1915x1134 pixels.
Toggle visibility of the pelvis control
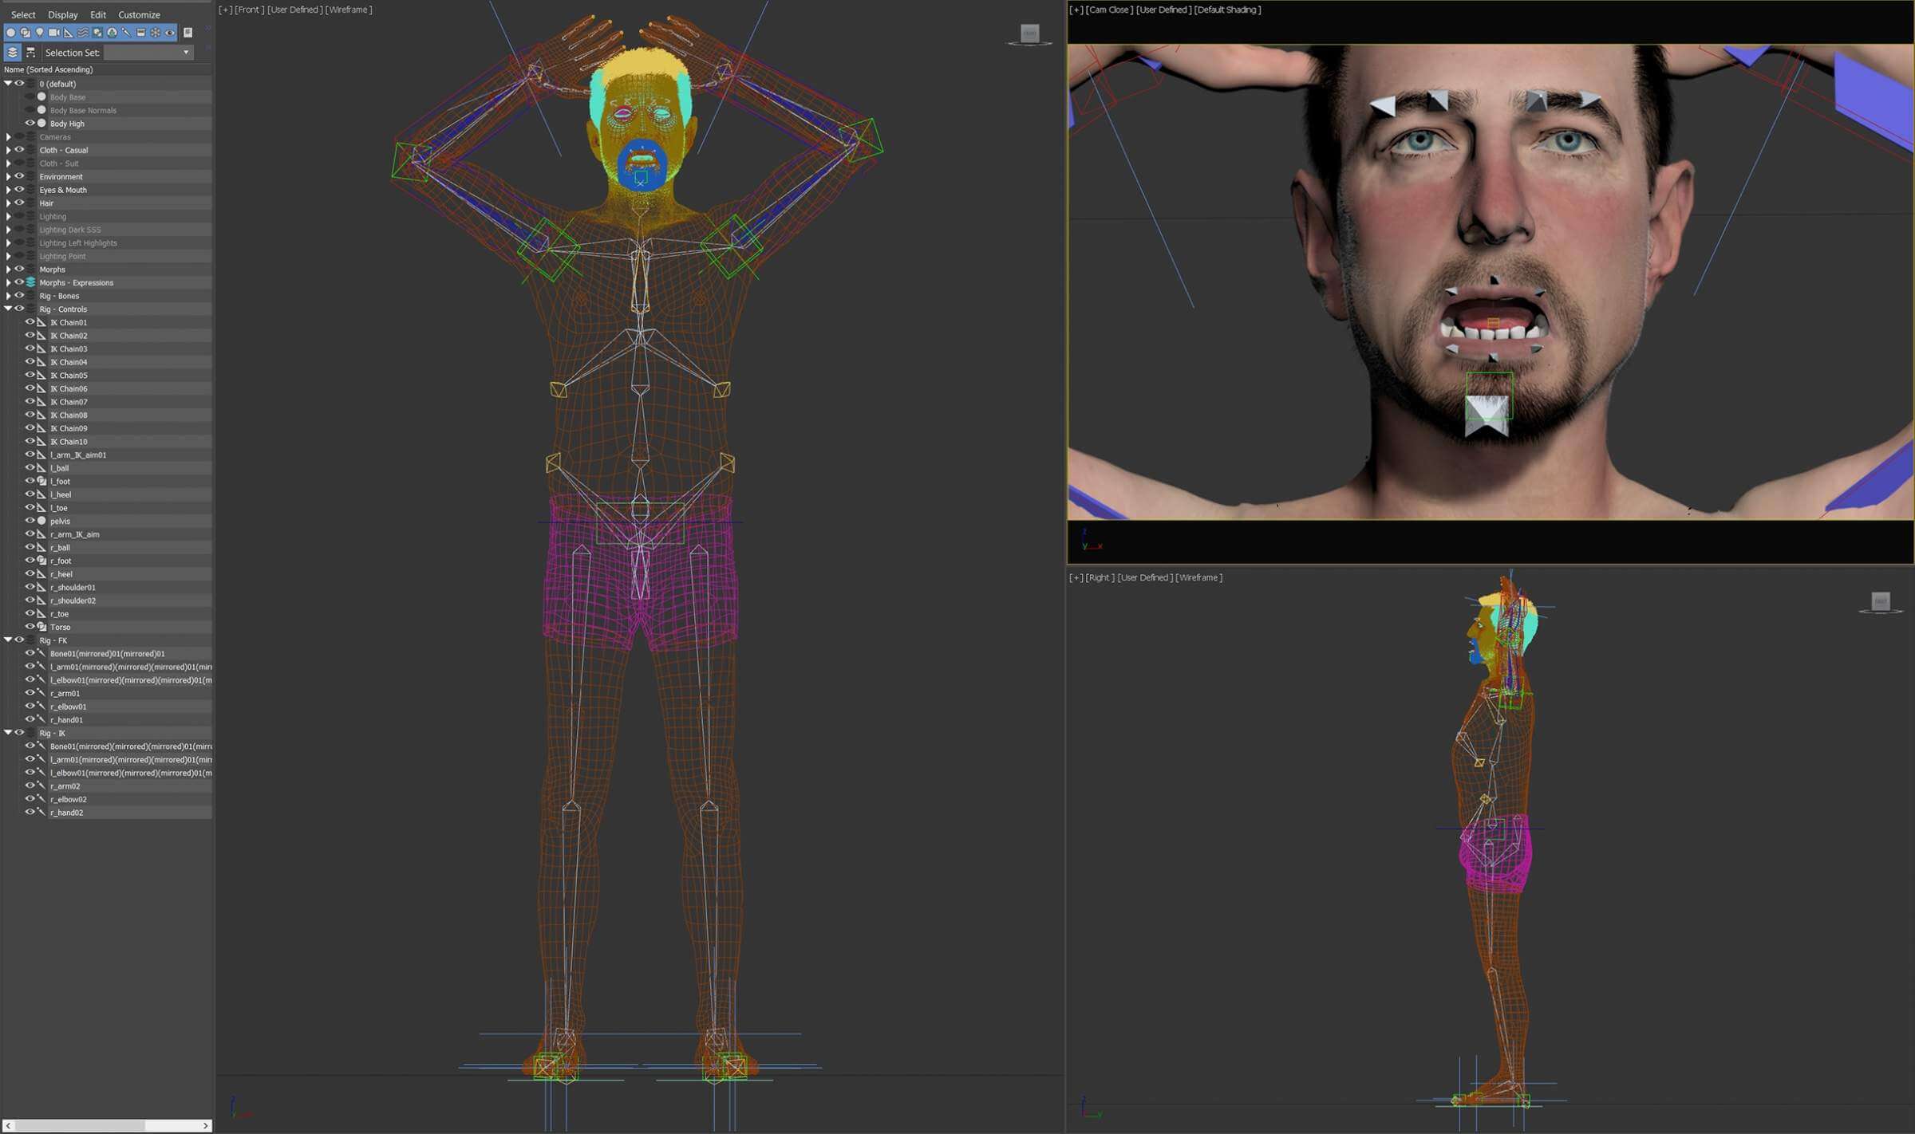pyautogui.click(x=30, y=521)
